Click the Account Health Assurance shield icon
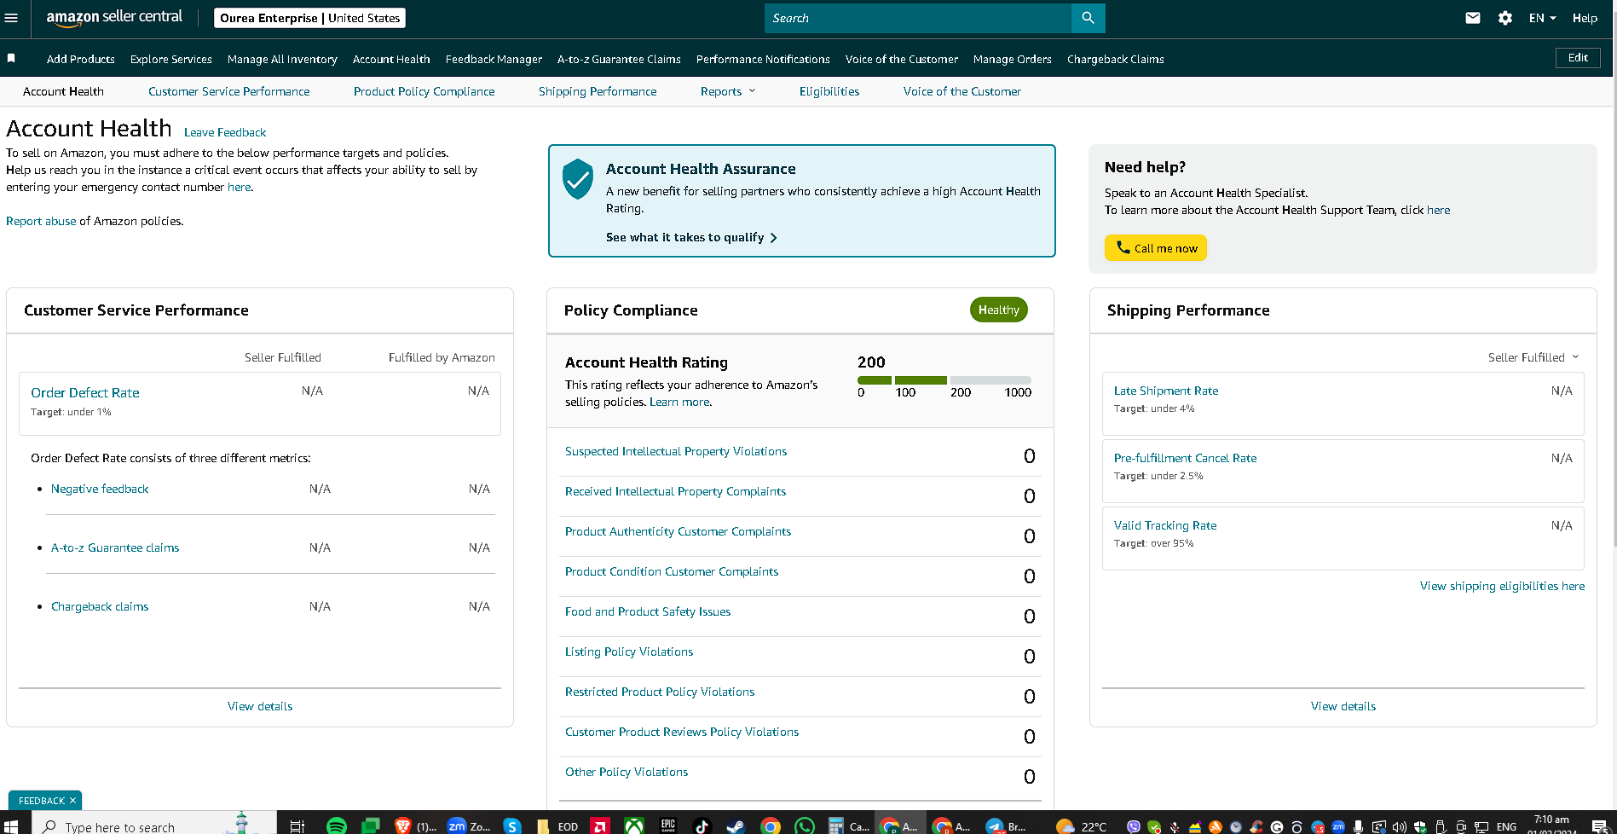 tap(578, 179)
